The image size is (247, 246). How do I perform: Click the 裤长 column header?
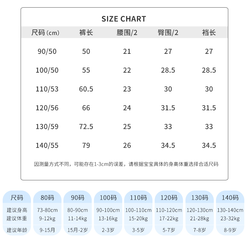coord(86,33)
